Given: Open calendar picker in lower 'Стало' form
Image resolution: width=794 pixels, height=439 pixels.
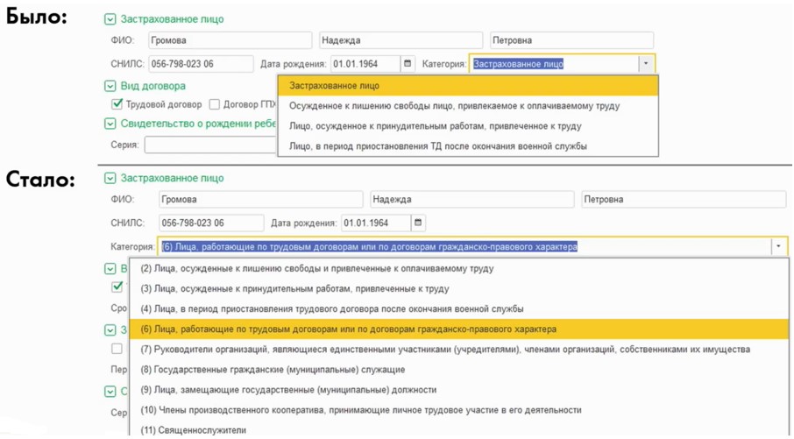Looking at the screenshot, I should (x=418, y=223).
